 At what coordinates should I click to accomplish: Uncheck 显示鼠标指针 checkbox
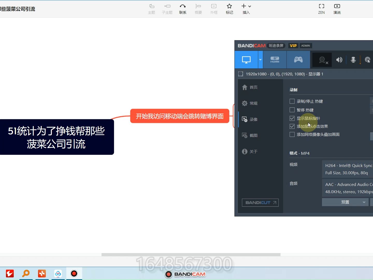coord(292,118)
